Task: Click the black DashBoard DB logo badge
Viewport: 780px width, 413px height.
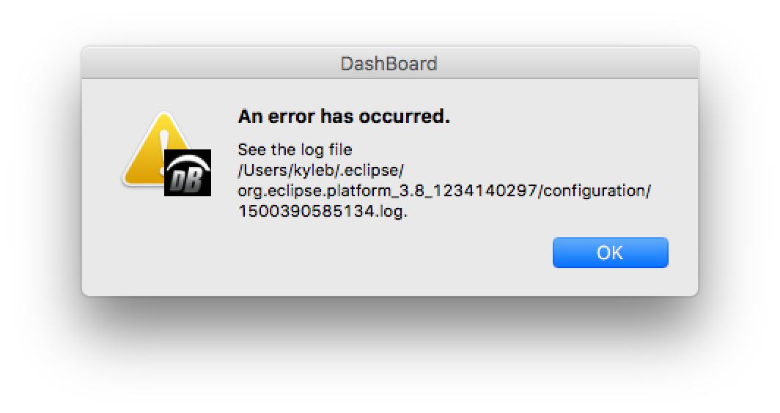Action: click(x=188, y=173)
